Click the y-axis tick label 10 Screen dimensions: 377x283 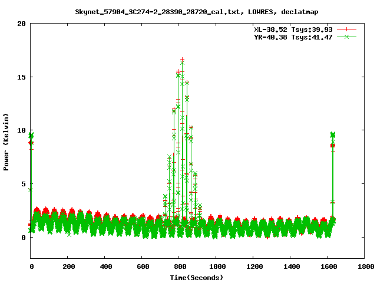(x=21, y=130)
